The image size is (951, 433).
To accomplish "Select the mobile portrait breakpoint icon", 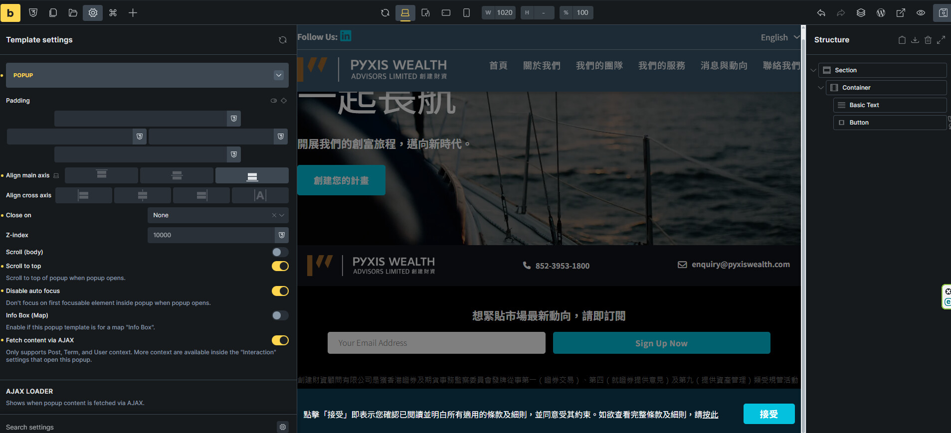I will click(466, 13).
